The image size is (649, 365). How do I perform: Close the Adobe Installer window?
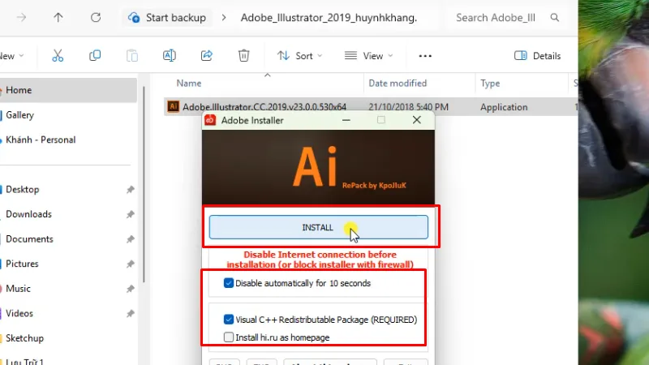tap(417, 120)
